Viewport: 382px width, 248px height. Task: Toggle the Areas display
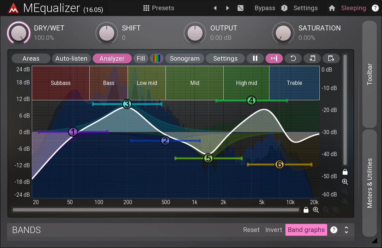pos(31,58)
